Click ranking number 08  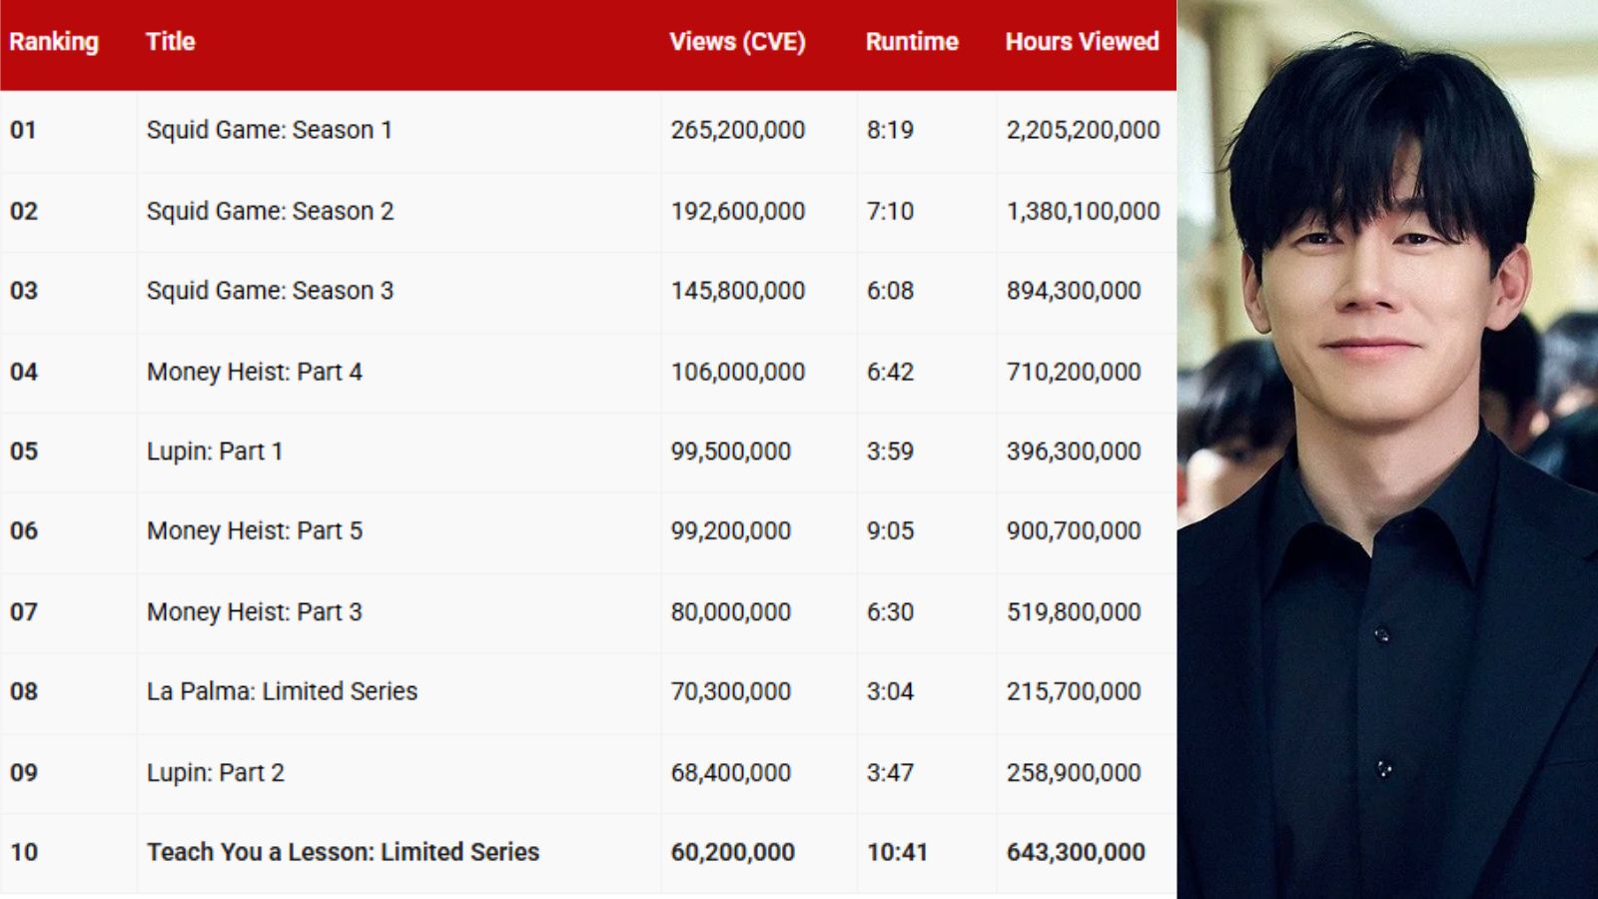click(x=24, y=691)
